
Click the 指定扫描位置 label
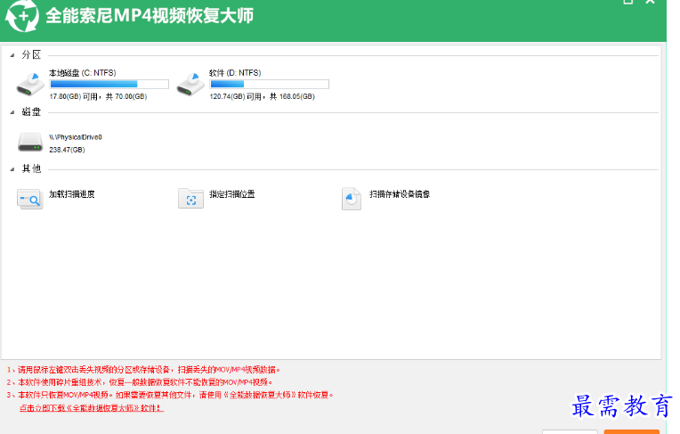pos(232,194)
